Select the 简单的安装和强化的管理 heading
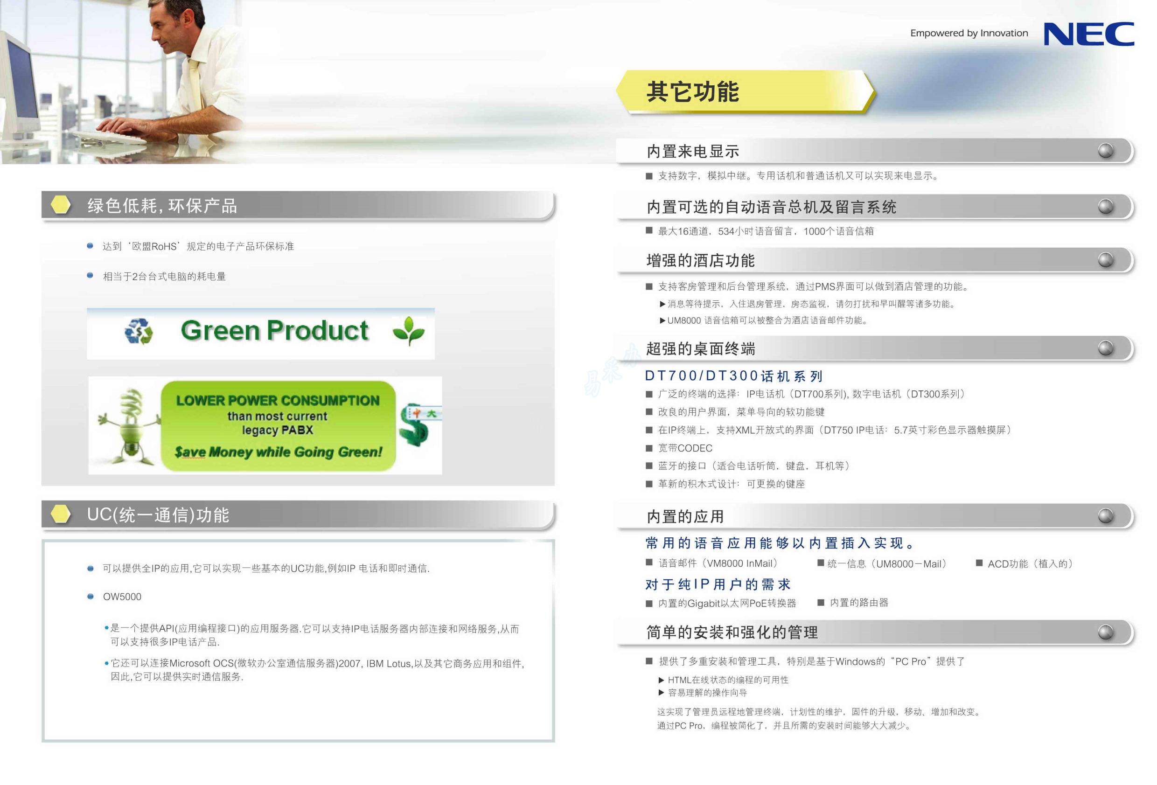 [732, 632]
